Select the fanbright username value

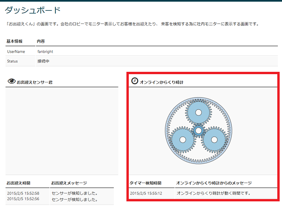click(x=47, y=51)
